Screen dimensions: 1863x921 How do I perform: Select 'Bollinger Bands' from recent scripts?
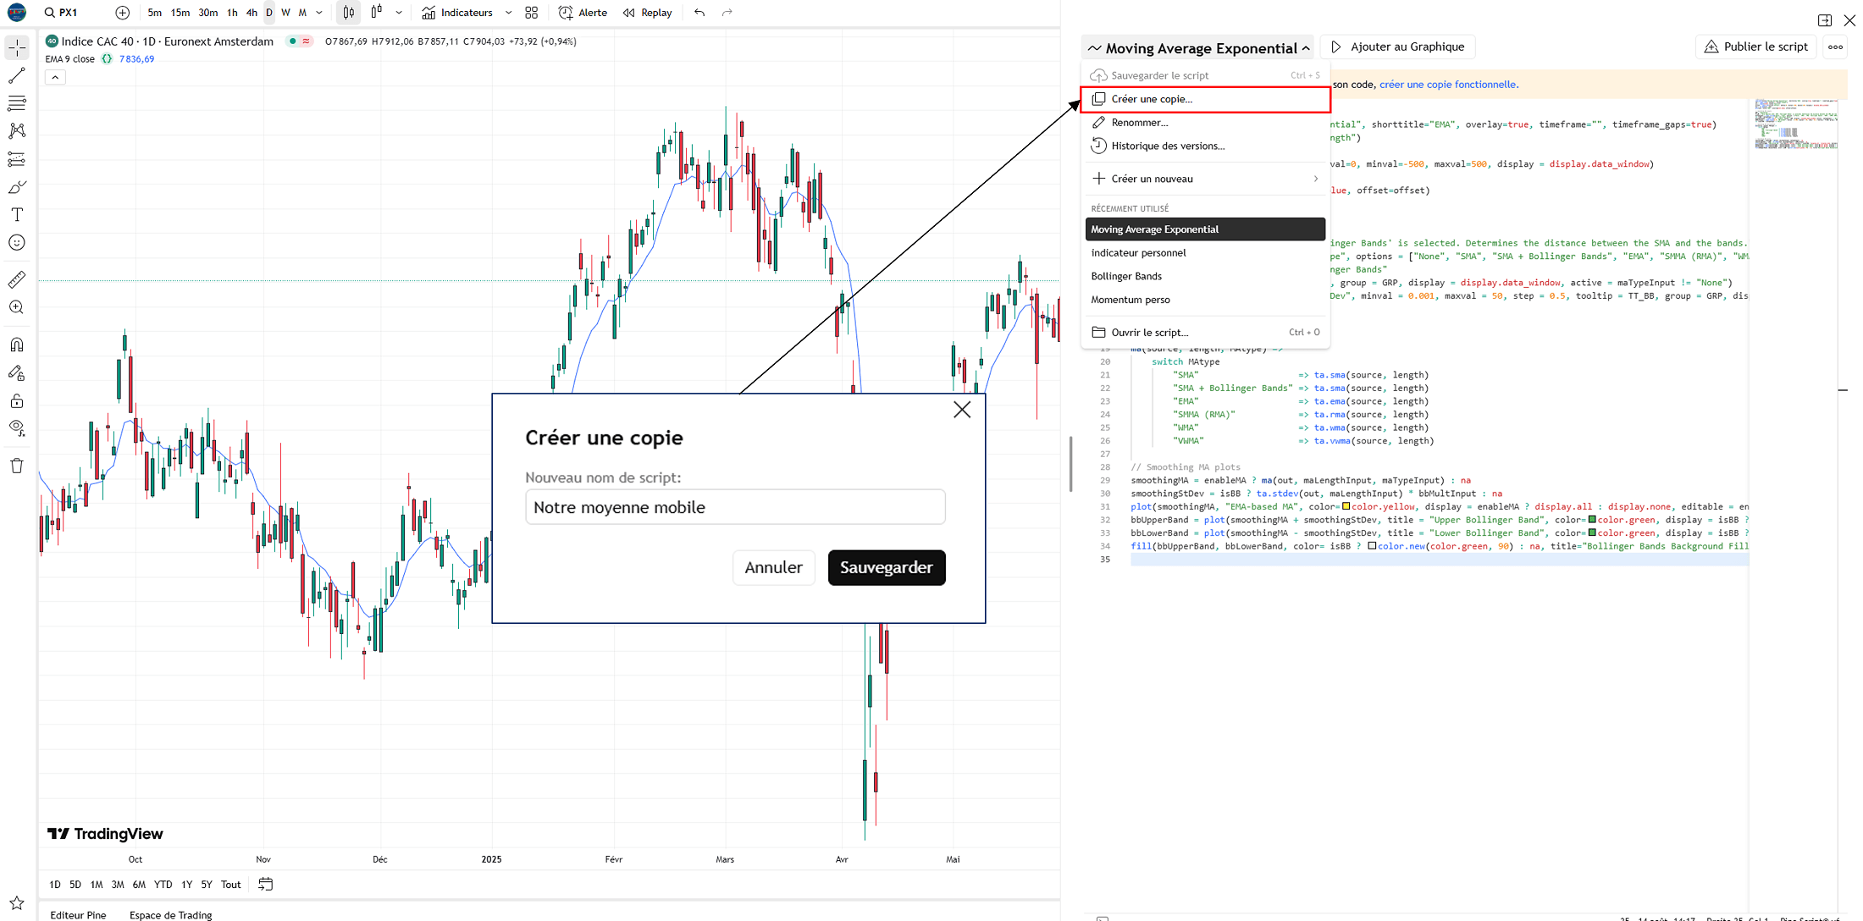point(1126,276)
